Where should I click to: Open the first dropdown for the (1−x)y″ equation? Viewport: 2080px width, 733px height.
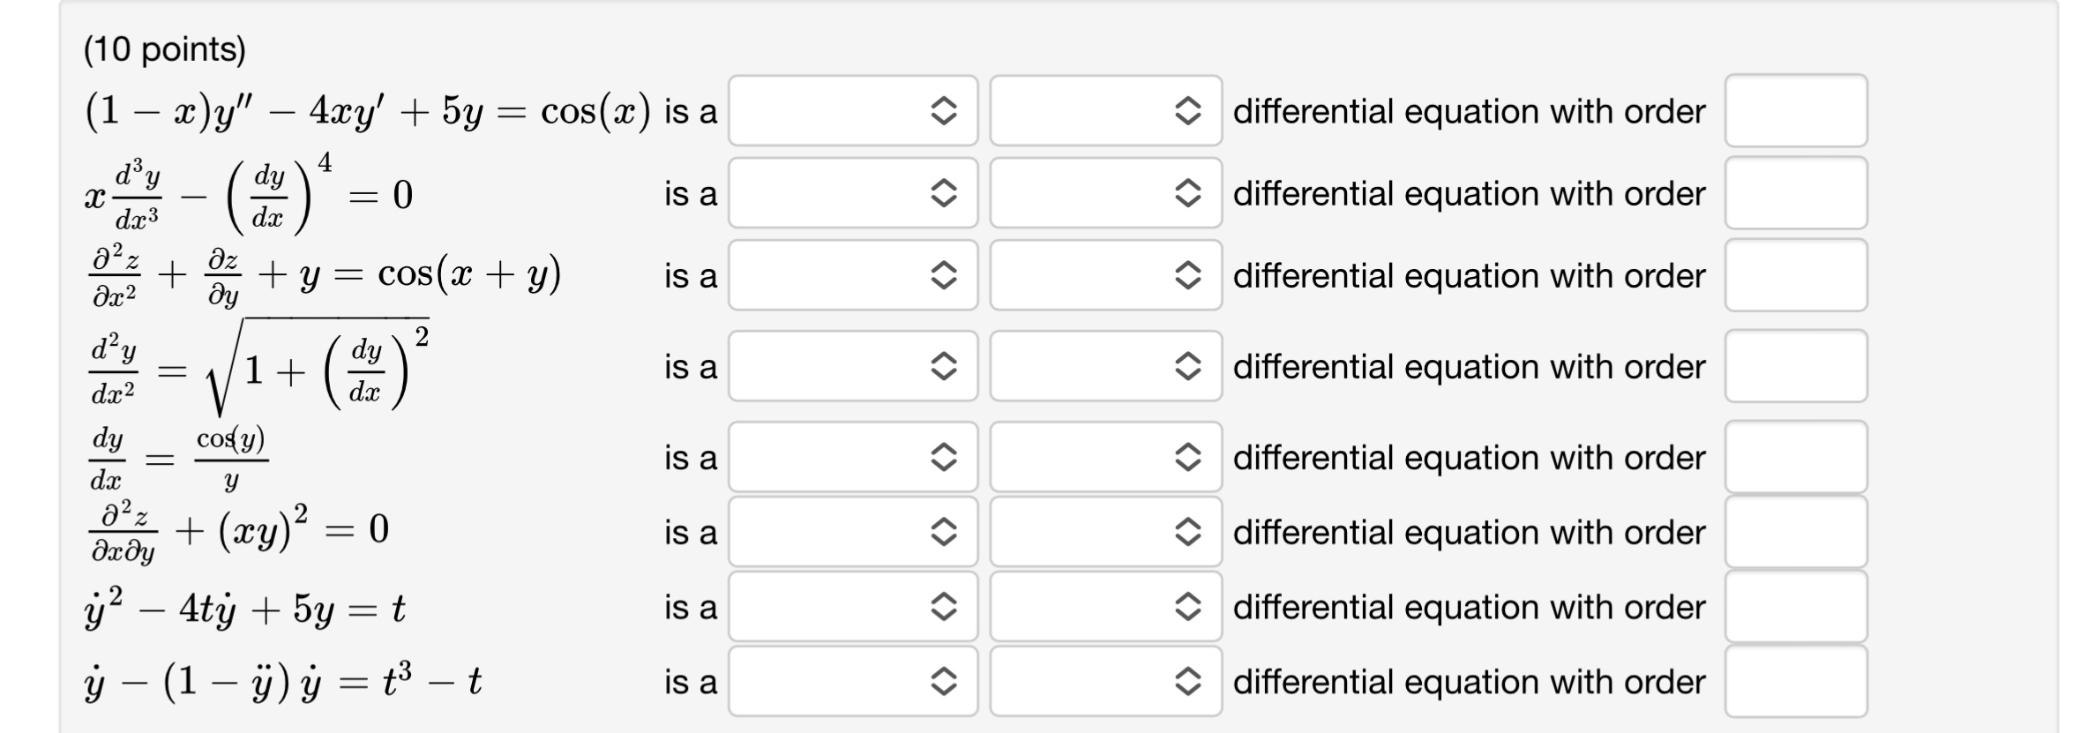point(851,112)
